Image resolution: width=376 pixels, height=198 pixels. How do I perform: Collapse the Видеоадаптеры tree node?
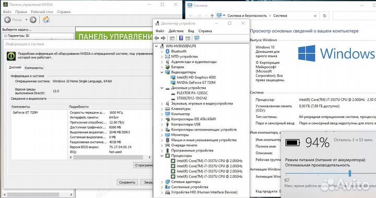162,72
